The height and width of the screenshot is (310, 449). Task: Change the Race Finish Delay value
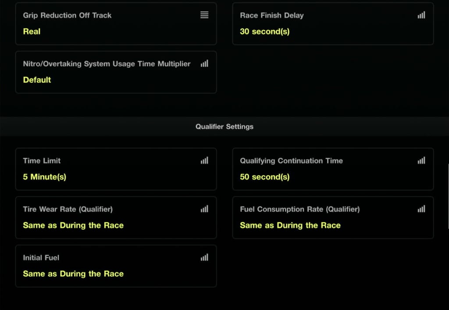pyautogui.click(x=333, y=24)
